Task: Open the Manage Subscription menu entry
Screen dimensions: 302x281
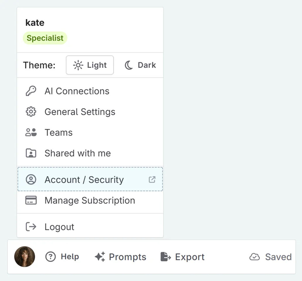Action: [89, 200]
